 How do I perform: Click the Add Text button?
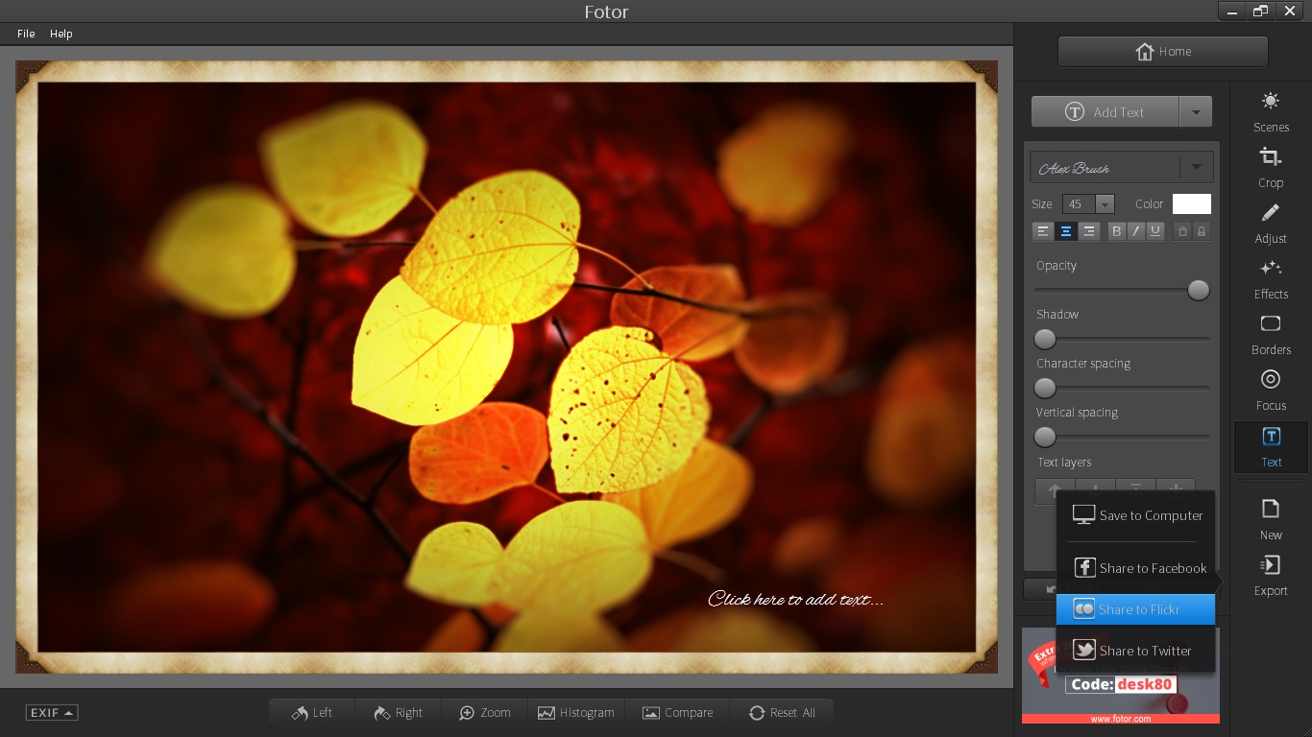pyautogui.click(x=1105, y=112)
